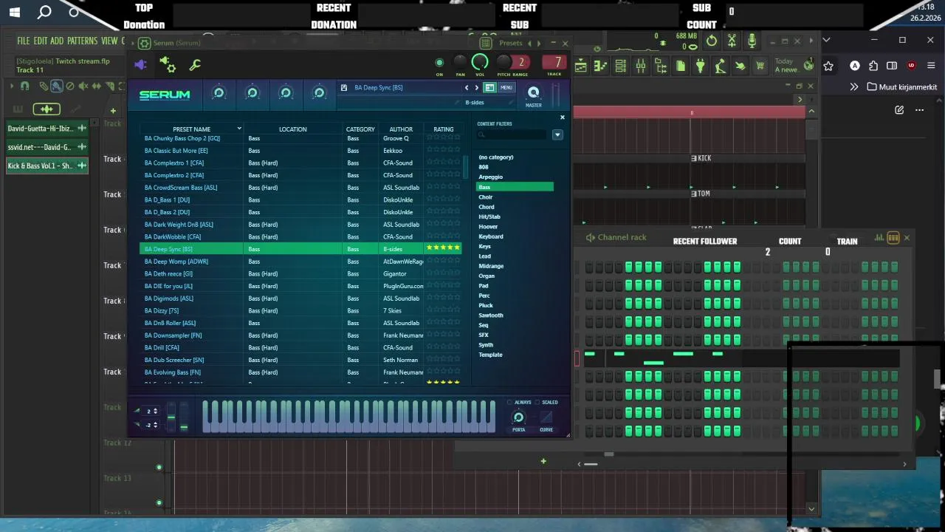
Task: Open FL Studio piano roll icon
Action: [x=600, y=66]
